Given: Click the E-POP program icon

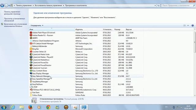Looking at the screenshot, I should [x=31, y=87].
